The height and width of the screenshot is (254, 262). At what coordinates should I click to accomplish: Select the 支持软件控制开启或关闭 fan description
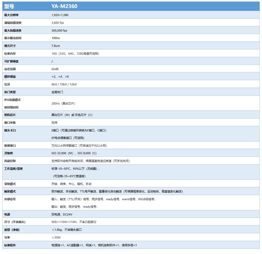91,161
